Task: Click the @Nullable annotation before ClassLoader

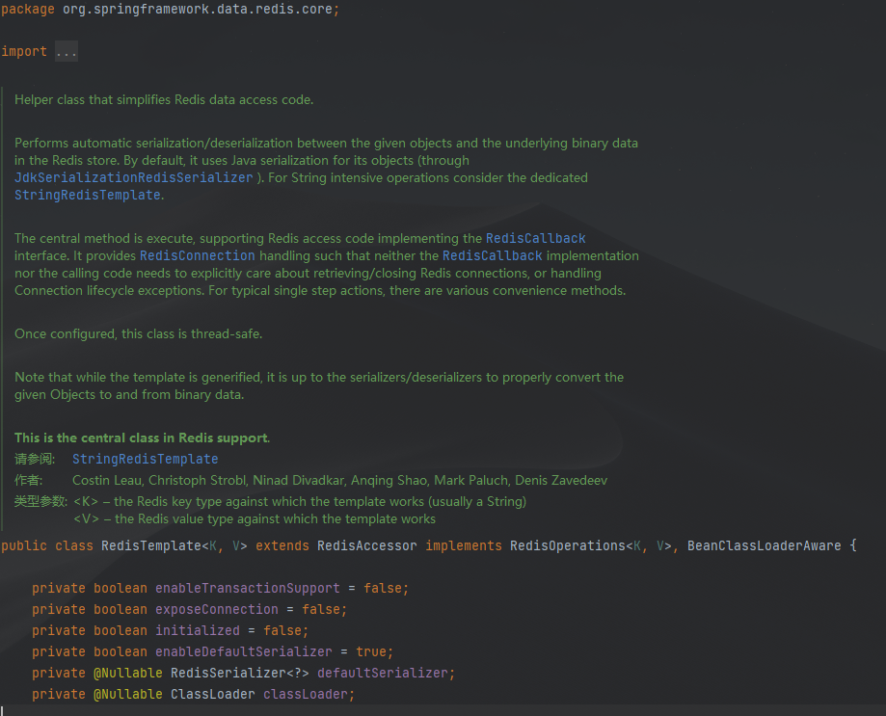Action: [127, 695]
